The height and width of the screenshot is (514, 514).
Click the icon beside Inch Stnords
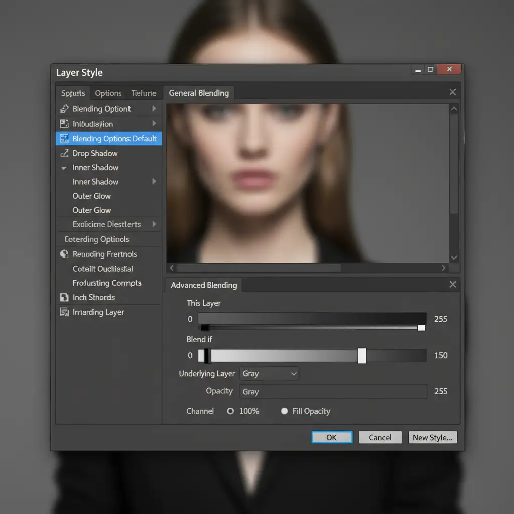point(64,297)
